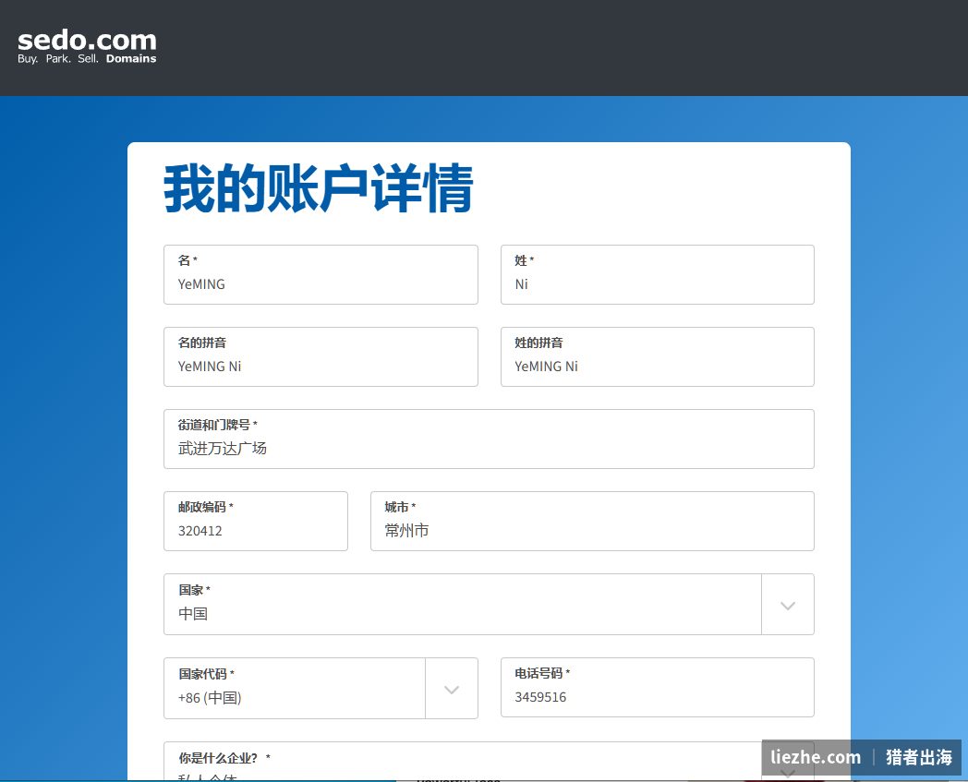Click the 我的账户详情 heading
This screenshot has height=782, width=968.
click(x=319, y=189)
